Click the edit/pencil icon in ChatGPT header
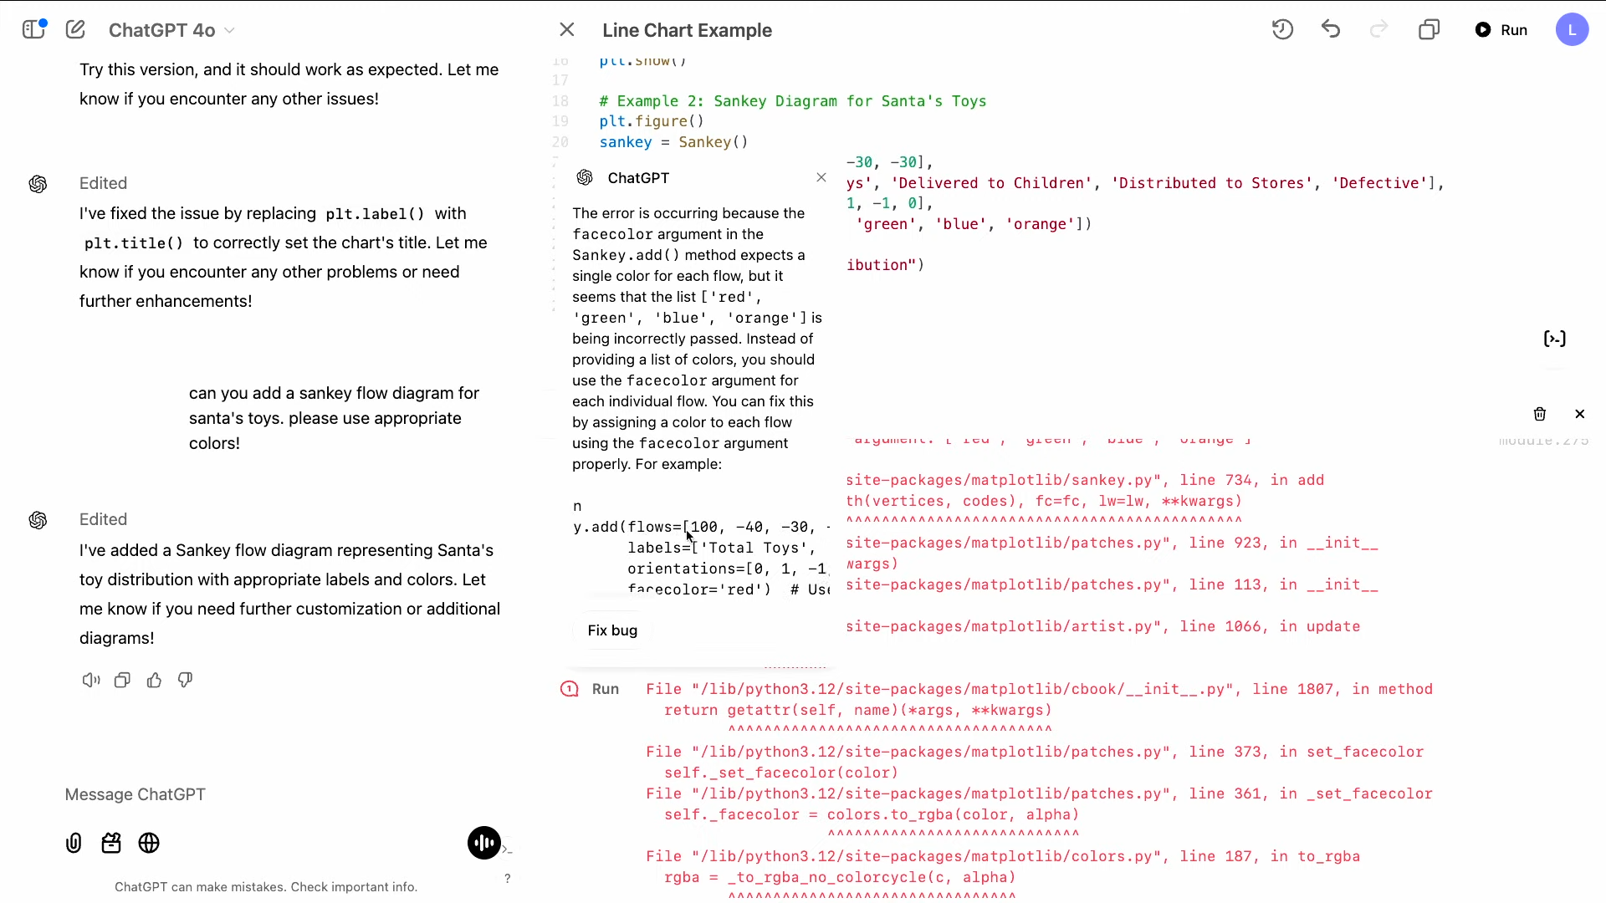Screen dimensions: 1606x903 pos(75,30)
